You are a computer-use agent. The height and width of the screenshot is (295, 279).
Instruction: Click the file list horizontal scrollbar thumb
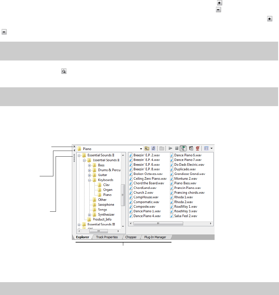pos(158,223)
